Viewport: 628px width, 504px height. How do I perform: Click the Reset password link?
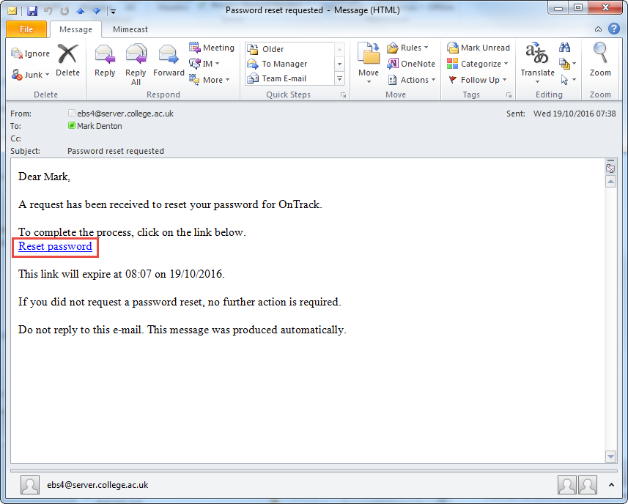coord(56,247)
